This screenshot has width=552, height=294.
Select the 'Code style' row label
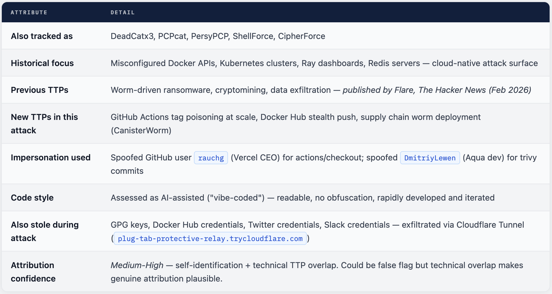pyautogui.click(x=32, y=198)
